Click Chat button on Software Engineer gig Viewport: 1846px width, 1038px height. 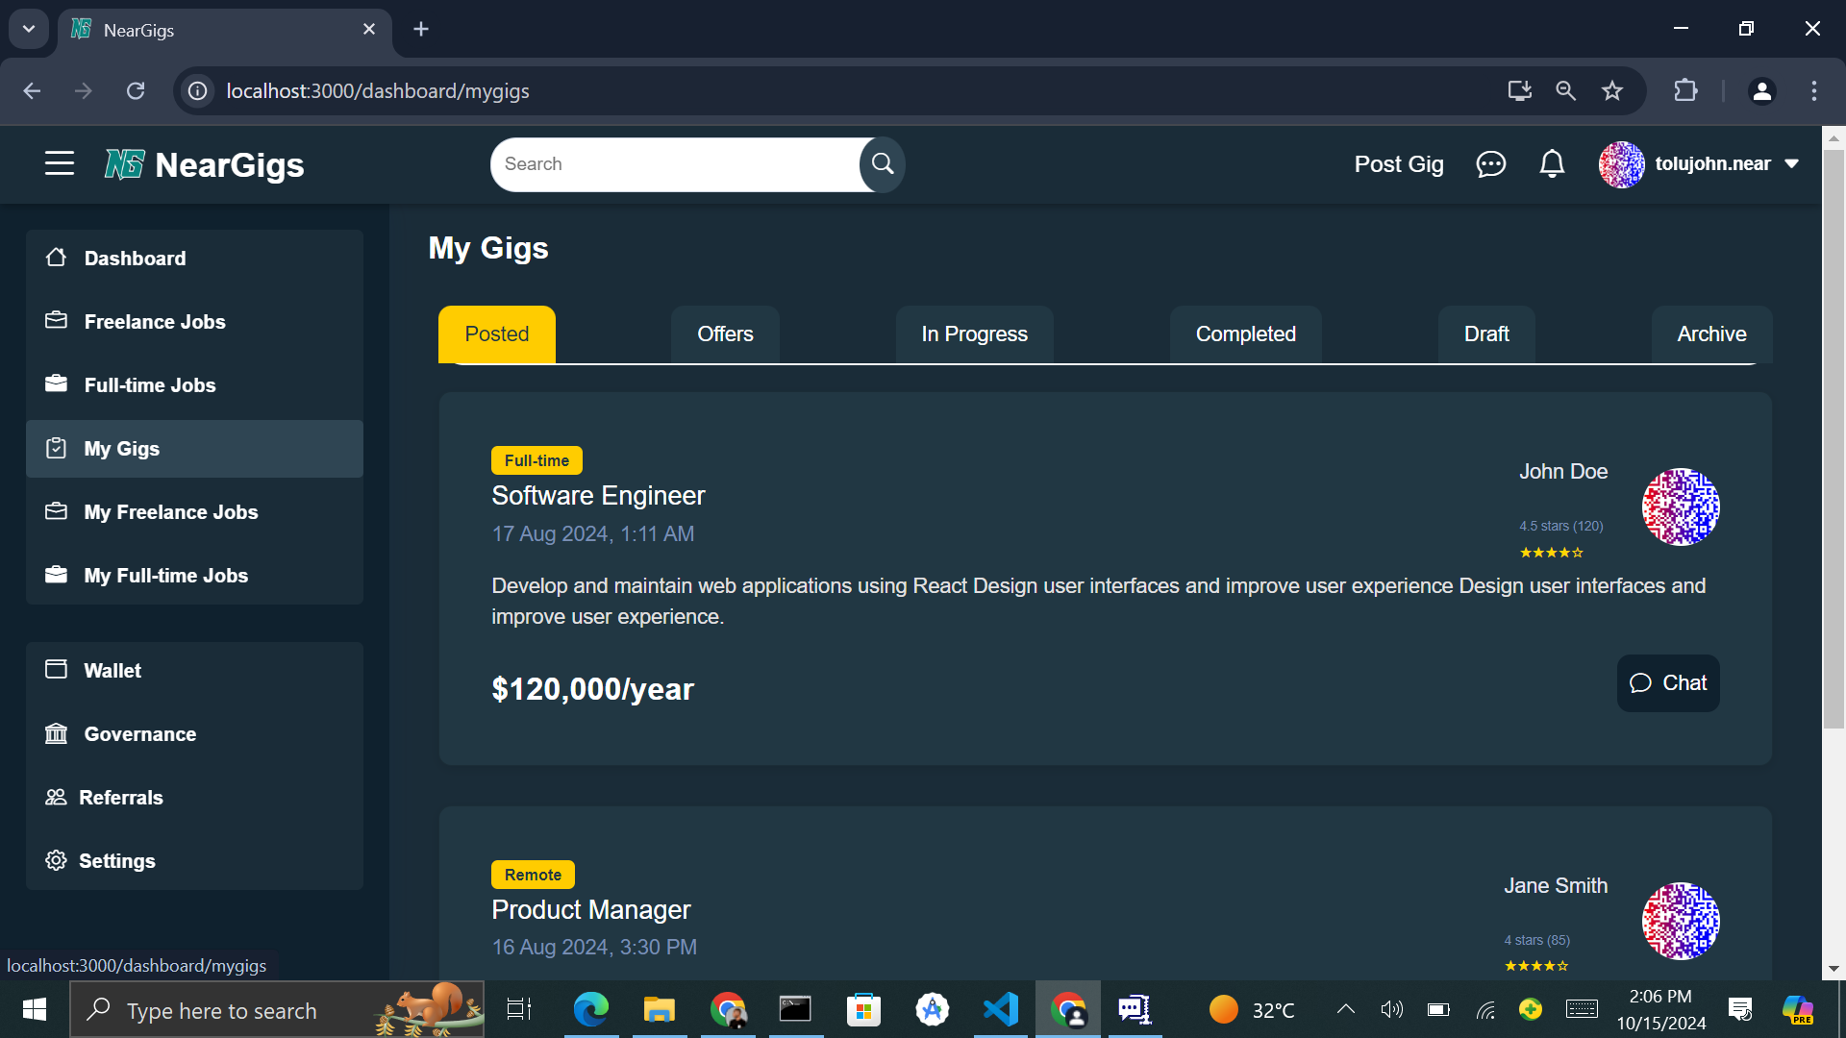tap(1668, 682)
